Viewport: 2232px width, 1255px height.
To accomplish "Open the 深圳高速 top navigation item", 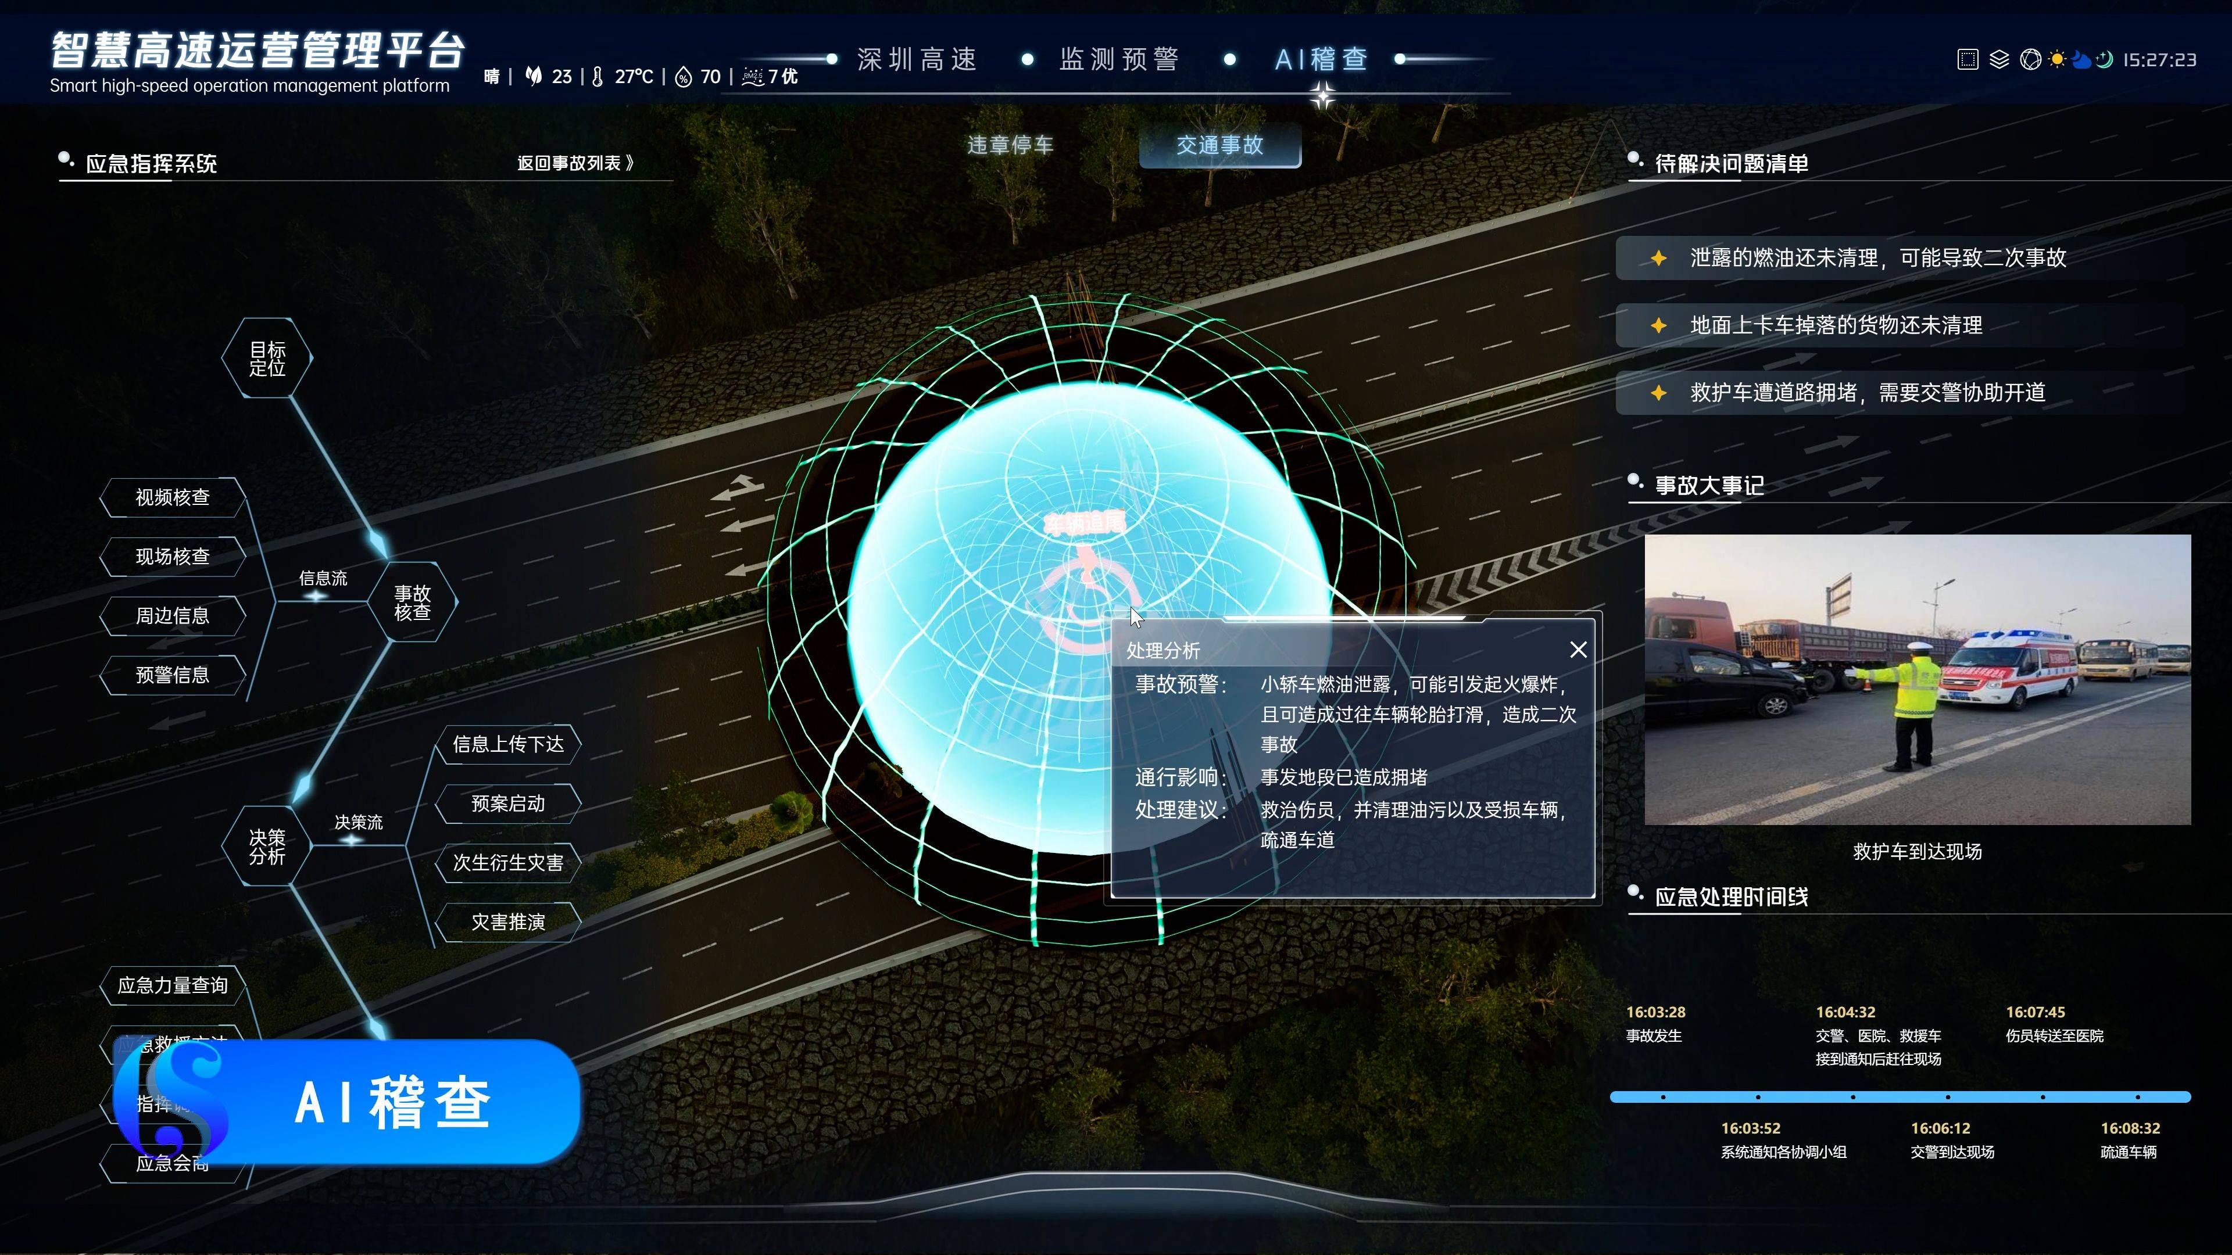I will pyautogui.click(x=918, y=60).
